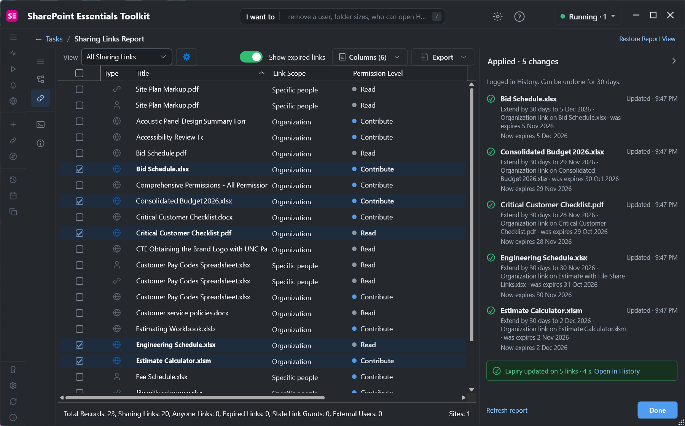This screenshot has width=685, height=426.
Task: Check the Fee Schedule.xlsx row checkbox
Action: [x=79, y=377]
